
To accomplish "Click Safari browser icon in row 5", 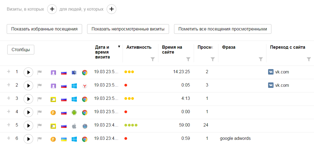I will (x=85, y=126).
